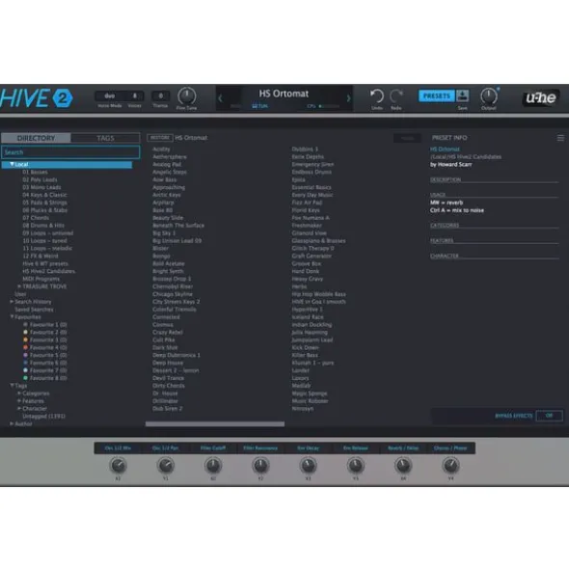569x570 pixels.
Task: Switch to the DIRECTORY tab
Action: [x=36, y=138]
